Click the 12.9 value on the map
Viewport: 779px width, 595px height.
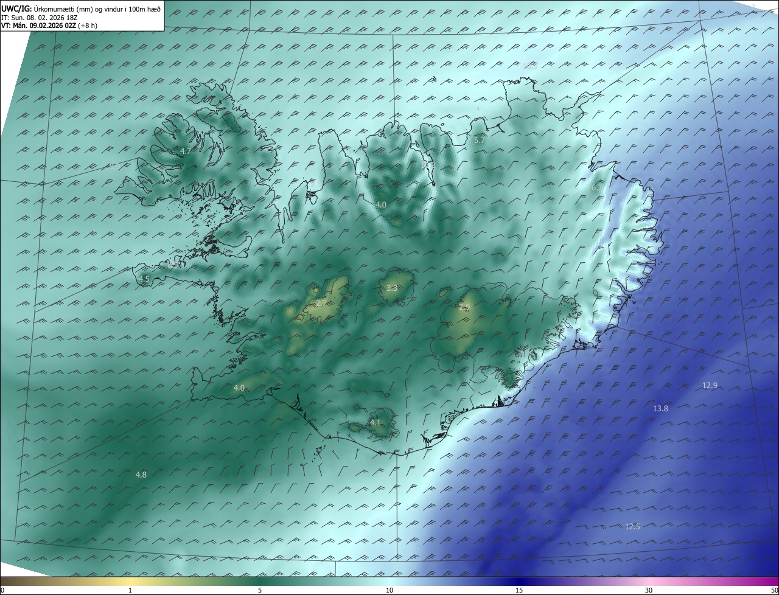pyautogui.click(x=710, y=385)
